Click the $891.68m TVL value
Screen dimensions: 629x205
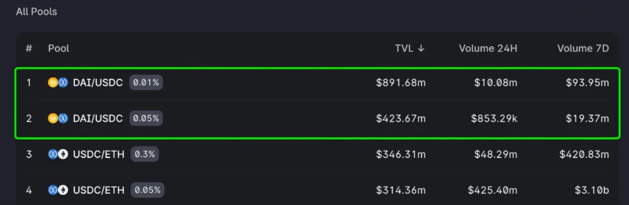400,83
